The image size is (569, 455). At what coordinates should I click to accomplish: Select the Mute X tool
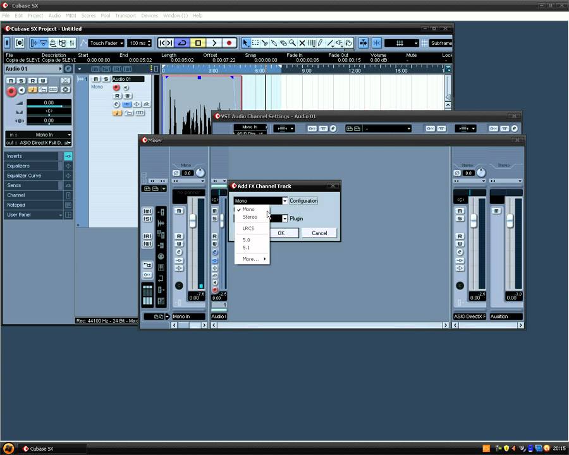coord(302,43)
